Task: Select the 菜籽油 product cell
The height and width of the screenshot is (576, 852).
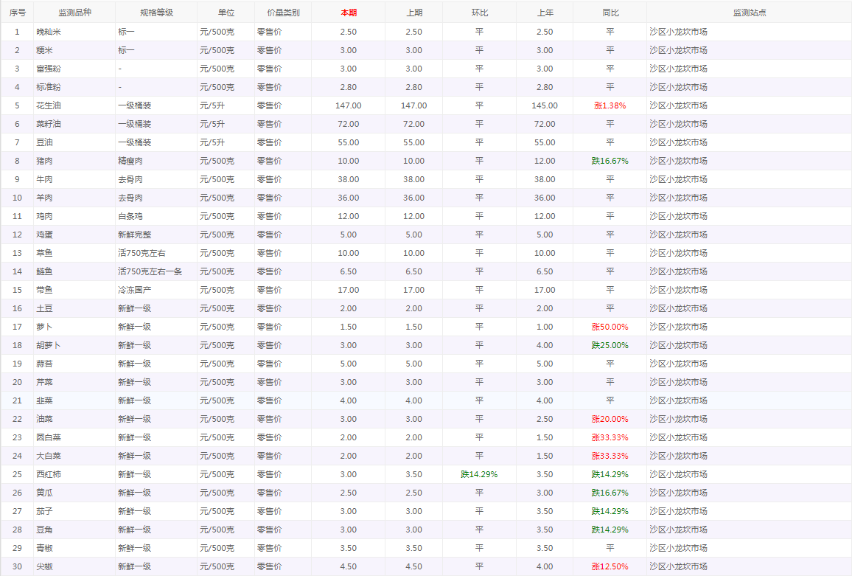Action: 74,125
